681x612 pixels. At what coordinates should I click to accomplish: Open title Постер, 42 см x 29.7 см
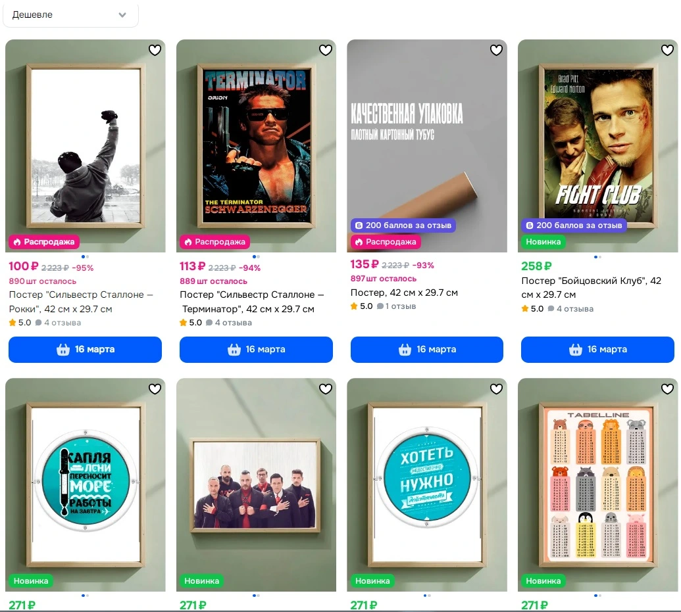[404, 293]
